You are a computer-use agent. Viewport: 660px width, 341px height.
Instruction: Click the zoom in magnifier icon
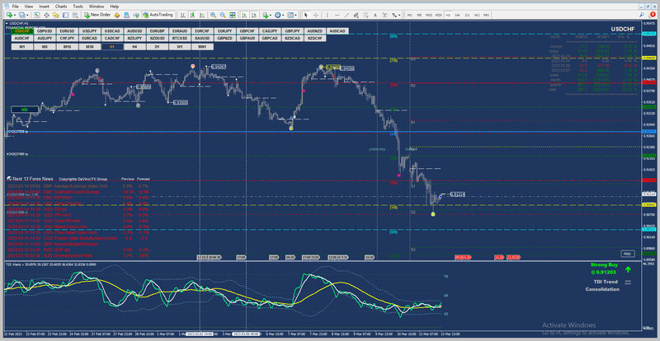[x=214, y=15]
